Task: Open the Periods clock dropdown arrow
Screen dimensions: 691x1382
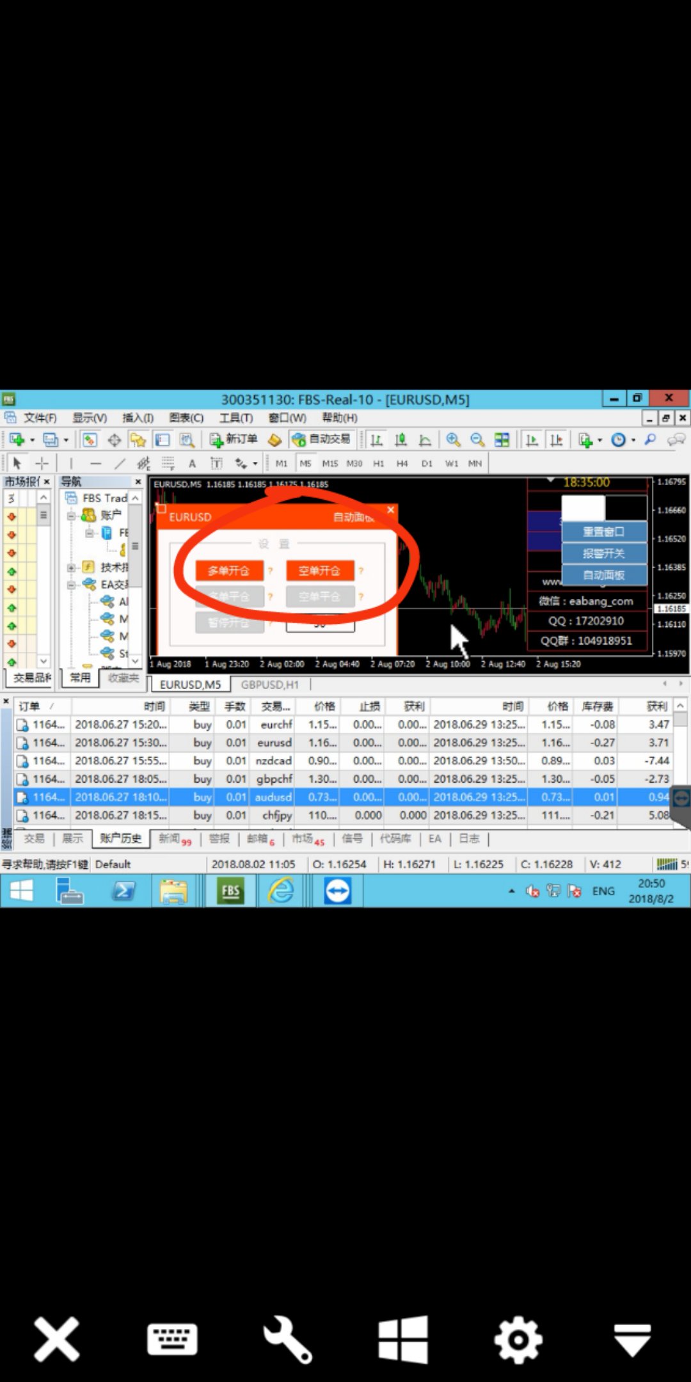Action: (x=633, y=440)
